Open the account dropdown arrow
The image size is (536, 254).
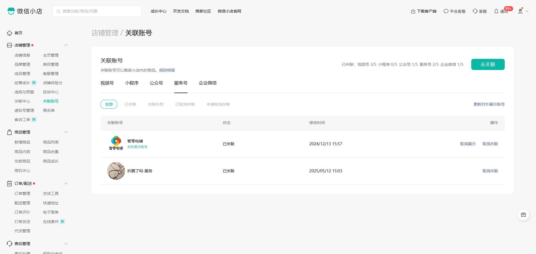point(527,11)
